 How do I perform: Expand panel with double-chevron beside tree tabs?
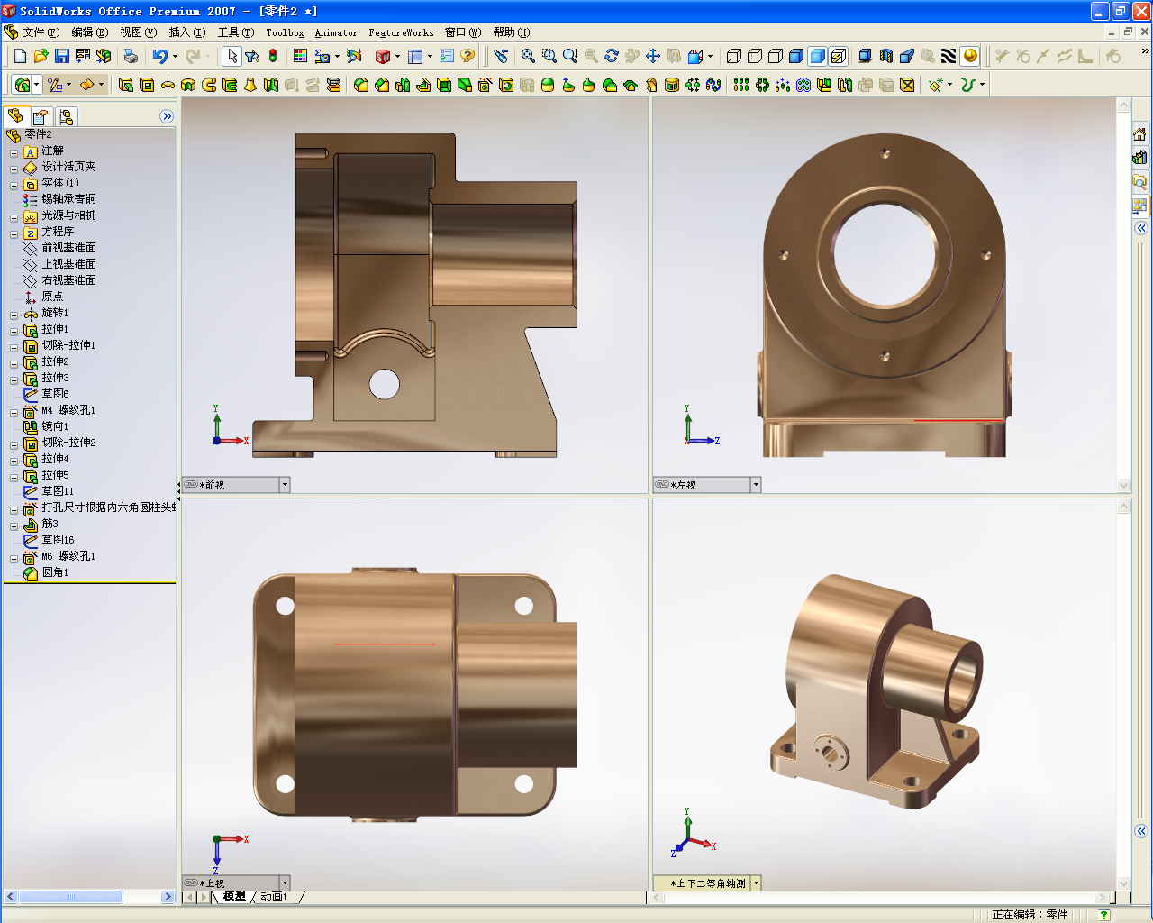coord(167,116)
